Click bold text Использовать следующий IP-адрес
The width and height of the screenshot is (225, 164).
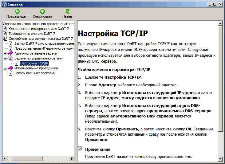click(159, 93)
